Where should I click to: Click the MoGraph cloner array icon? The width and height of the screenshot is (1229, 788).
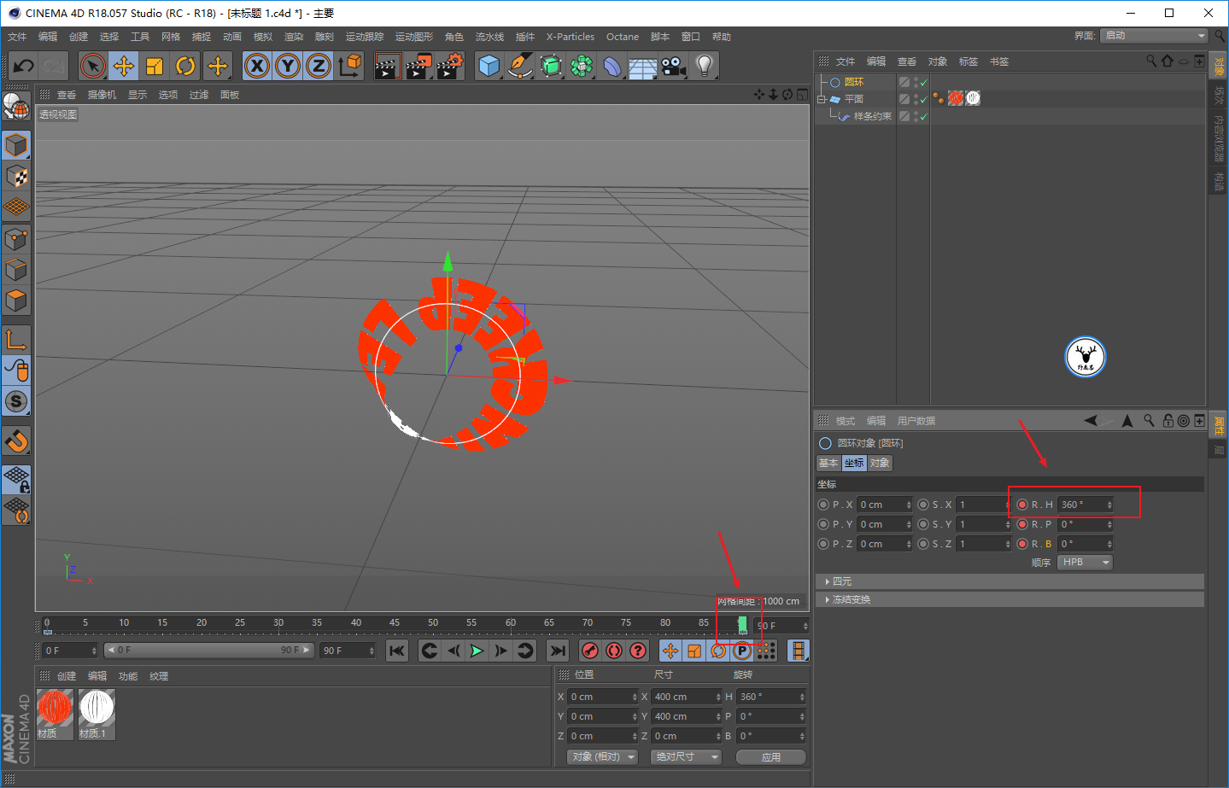[582, 66]
